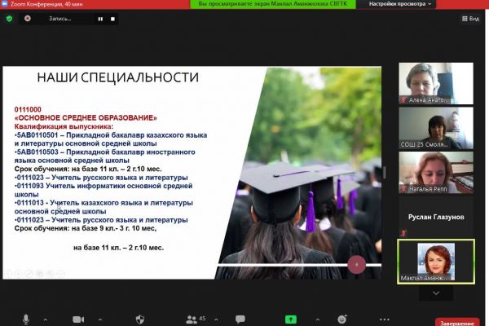Mute the microphone in the Zoom toolbar
This screenshot has width=489, height=326.
pos(26,319)
